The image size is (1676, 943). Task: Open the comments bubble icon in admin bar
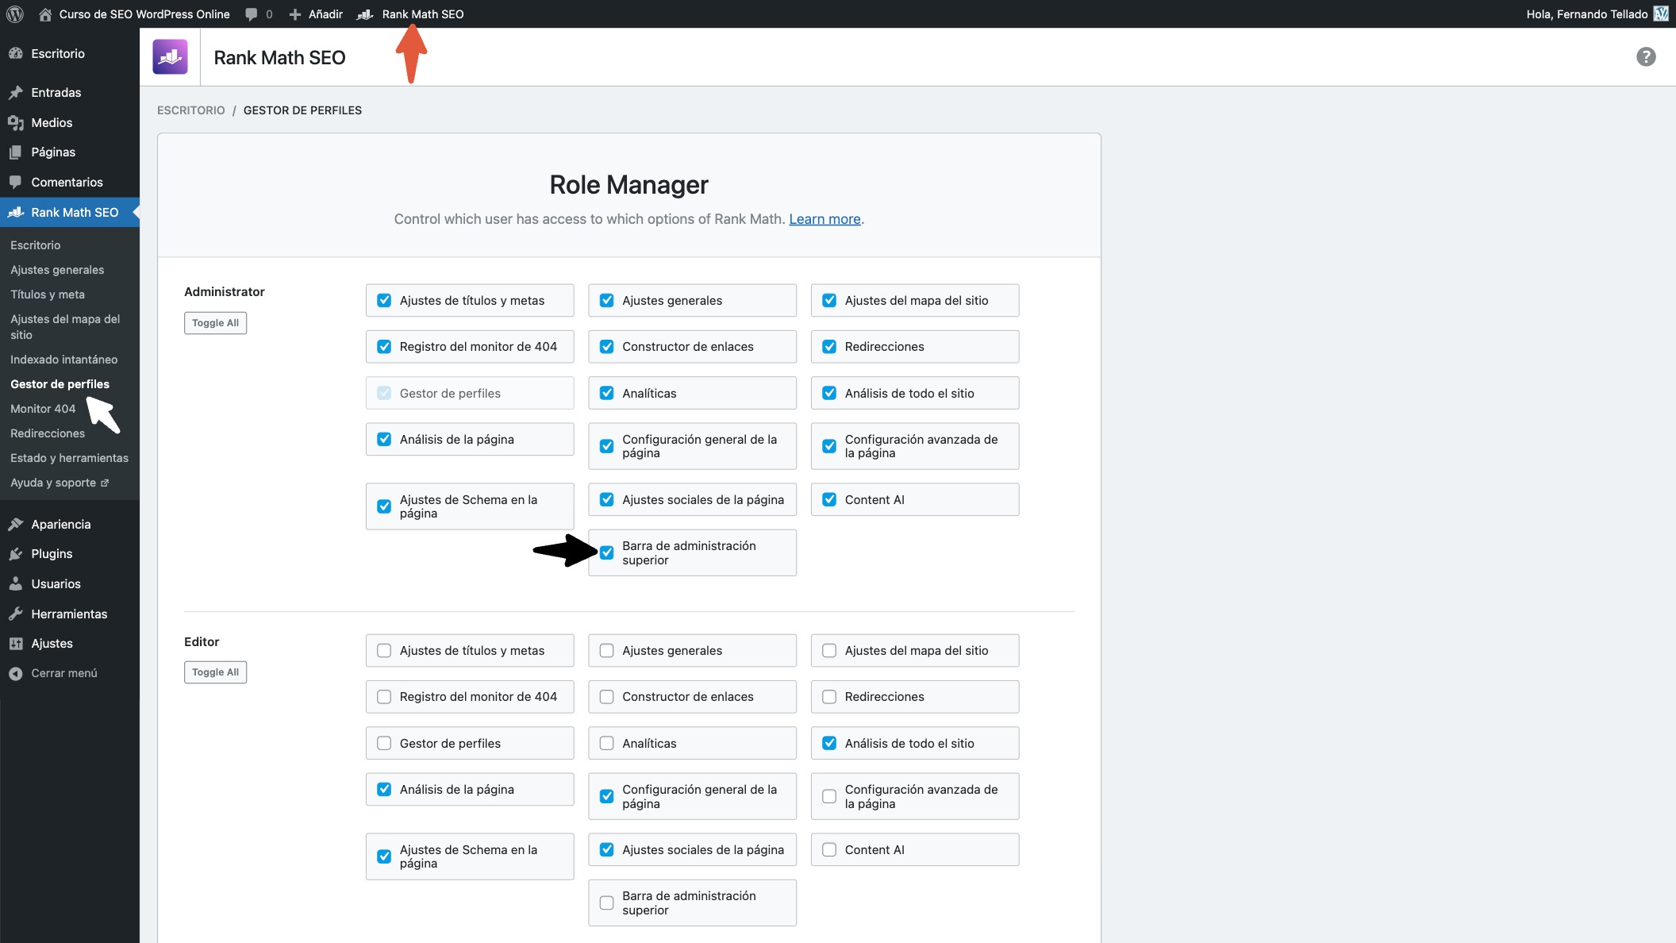(252, 14)
